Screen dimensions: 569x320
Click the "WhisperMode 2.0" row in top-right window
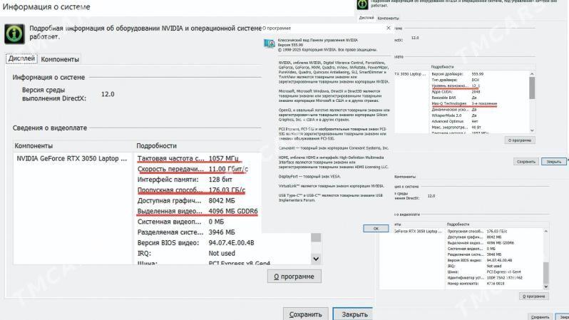coord(454,115)
